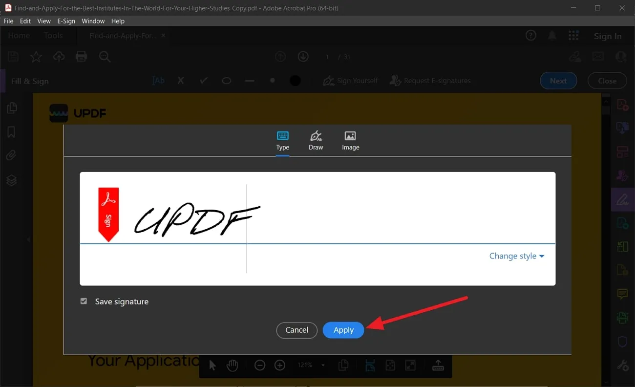
Task: Click the Next button
Action: coord(558,81)
